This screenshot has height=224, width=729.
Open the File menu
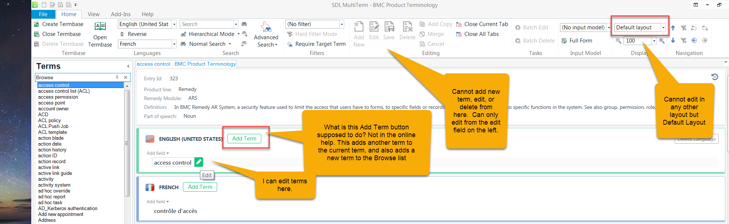pyautogui.click(x=43, y=14)
